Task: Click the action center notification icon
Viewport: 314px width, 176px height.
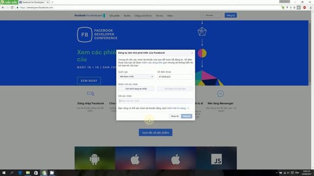Action: (292, 173)
